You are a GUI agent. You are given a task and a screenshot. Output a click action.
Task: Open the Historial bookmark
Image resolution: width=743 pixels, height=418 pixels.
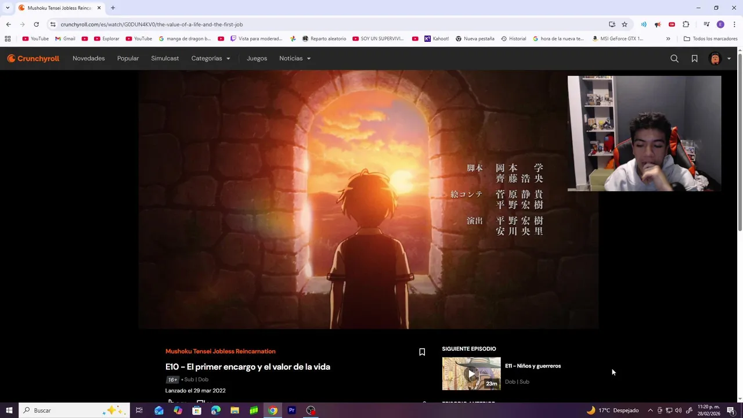(514, 39)
